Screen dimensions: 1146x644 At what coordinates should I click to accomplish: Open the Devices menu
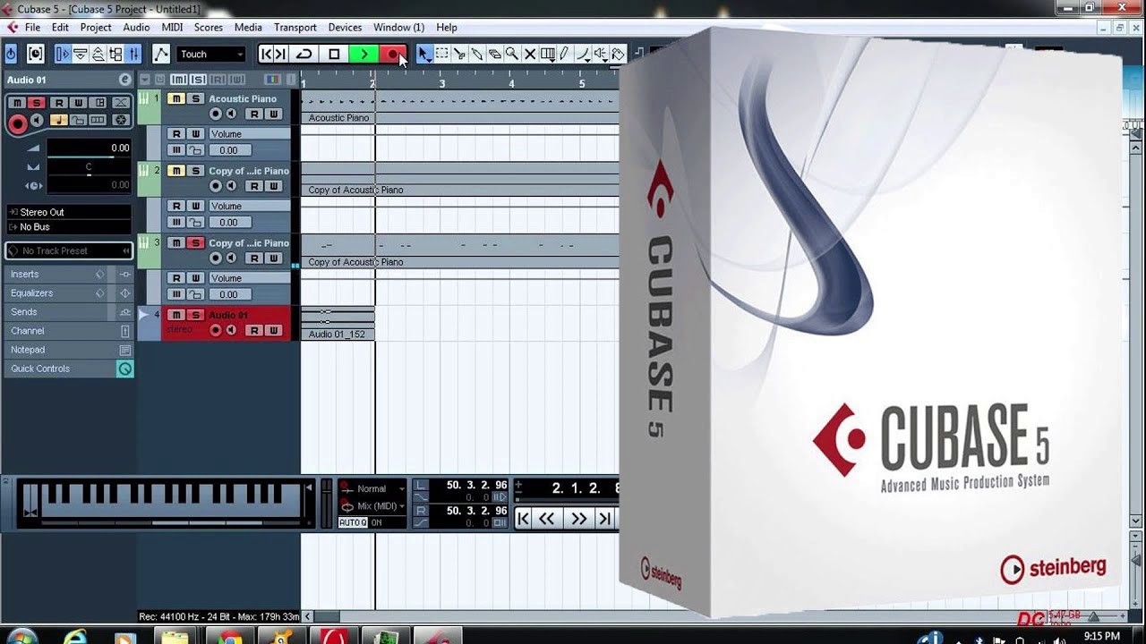(x=345, y=28)
